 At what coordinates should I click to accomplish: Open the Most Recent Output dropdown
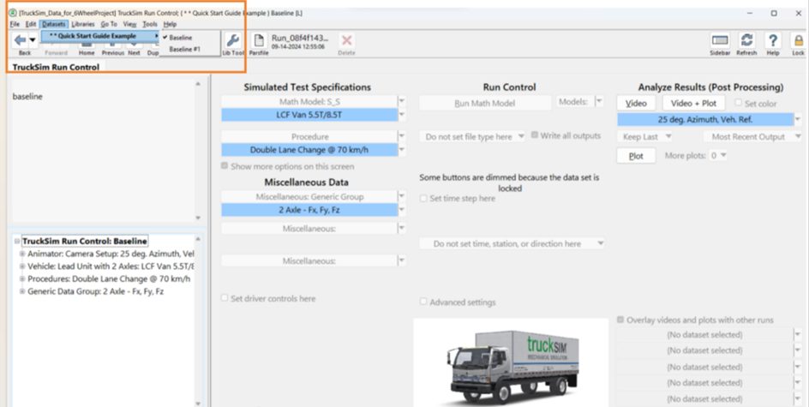752,137
